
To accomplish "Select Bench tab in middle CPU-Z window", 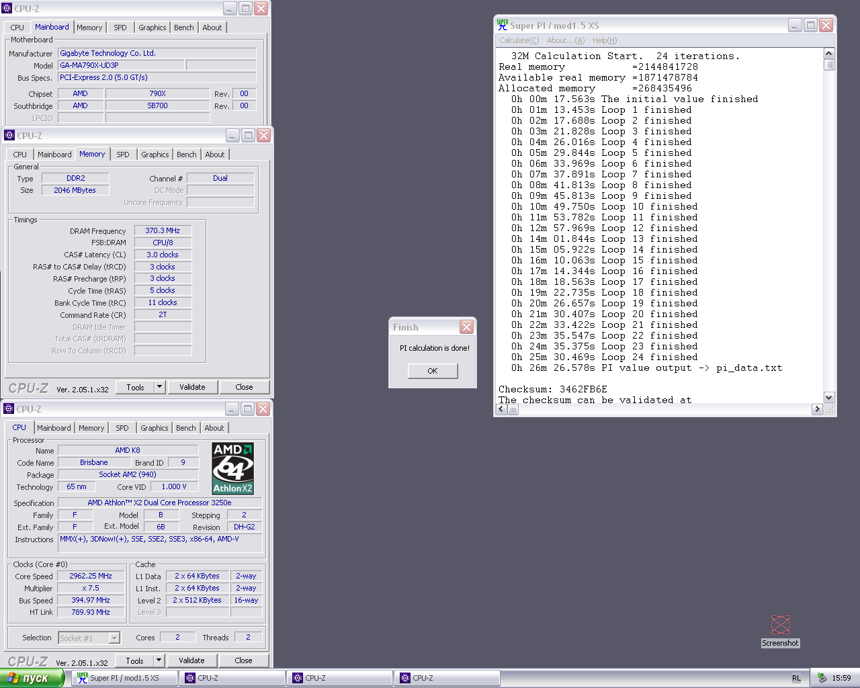I will point(187,155).
